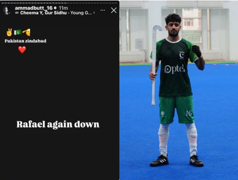Click the verified badge beside the username
The image size is (238, 180).
(55, 8)
